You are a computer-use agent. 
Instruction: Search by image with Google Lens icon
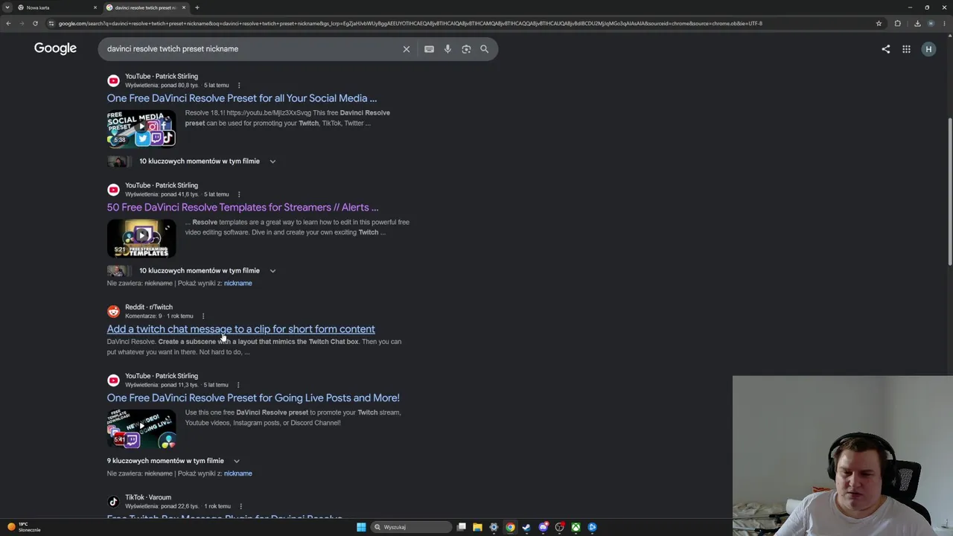[466, 49]
